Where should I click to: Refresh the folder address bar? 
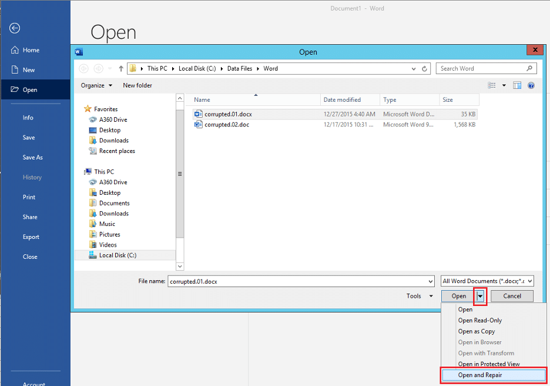[425, 69]
